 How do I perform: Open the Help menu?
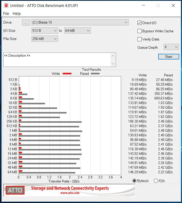17,14
